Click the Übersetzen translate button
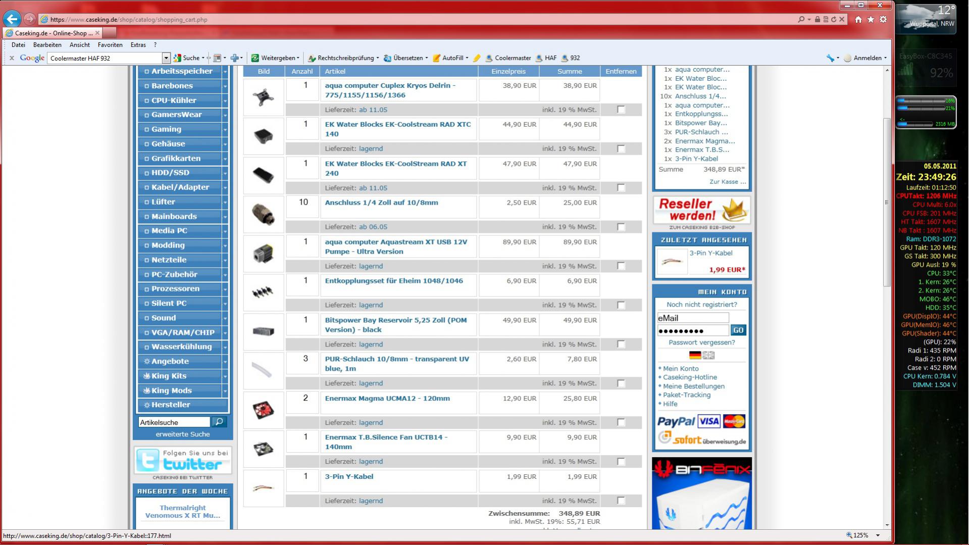This screenshot has width=969, height=545. point(405,58)
